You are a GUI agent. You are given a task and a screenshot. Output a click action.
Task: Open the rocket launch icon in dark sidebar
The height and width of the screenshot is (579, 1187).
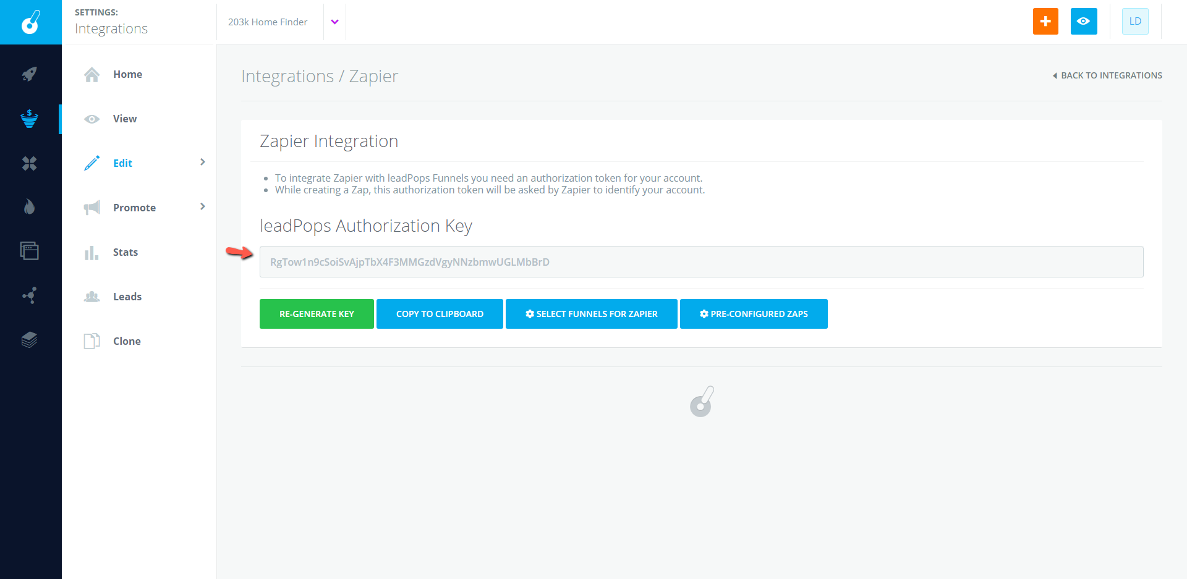[x=29, y=74]
